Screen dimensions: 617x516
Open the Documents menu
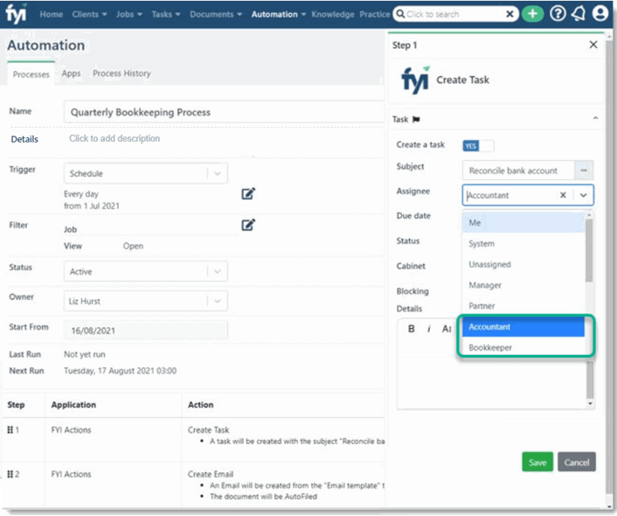216,14
